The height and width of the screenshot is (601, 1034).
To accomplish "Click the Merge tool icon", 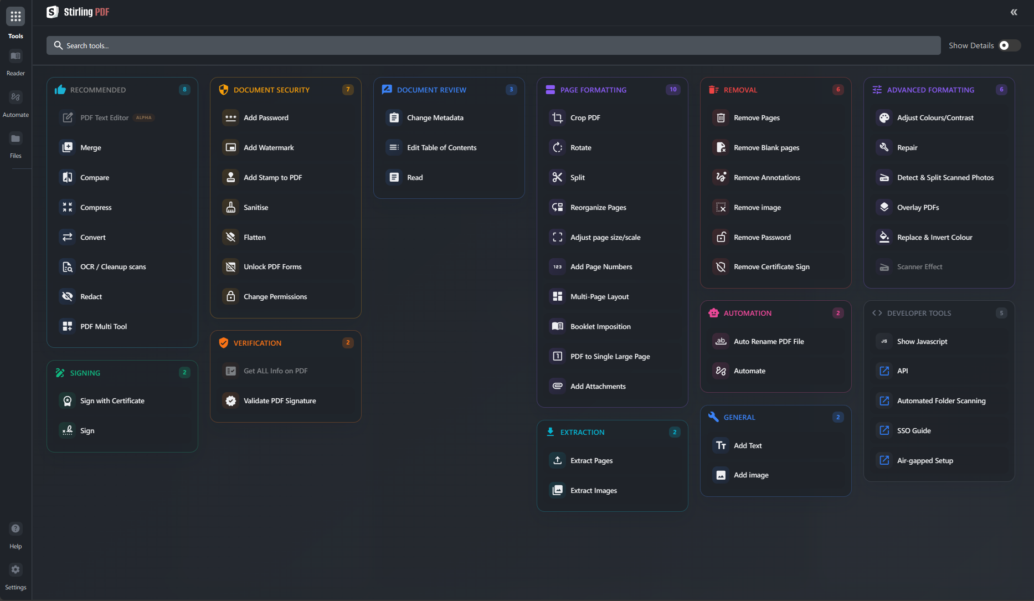I will click(x=68, y=147).
